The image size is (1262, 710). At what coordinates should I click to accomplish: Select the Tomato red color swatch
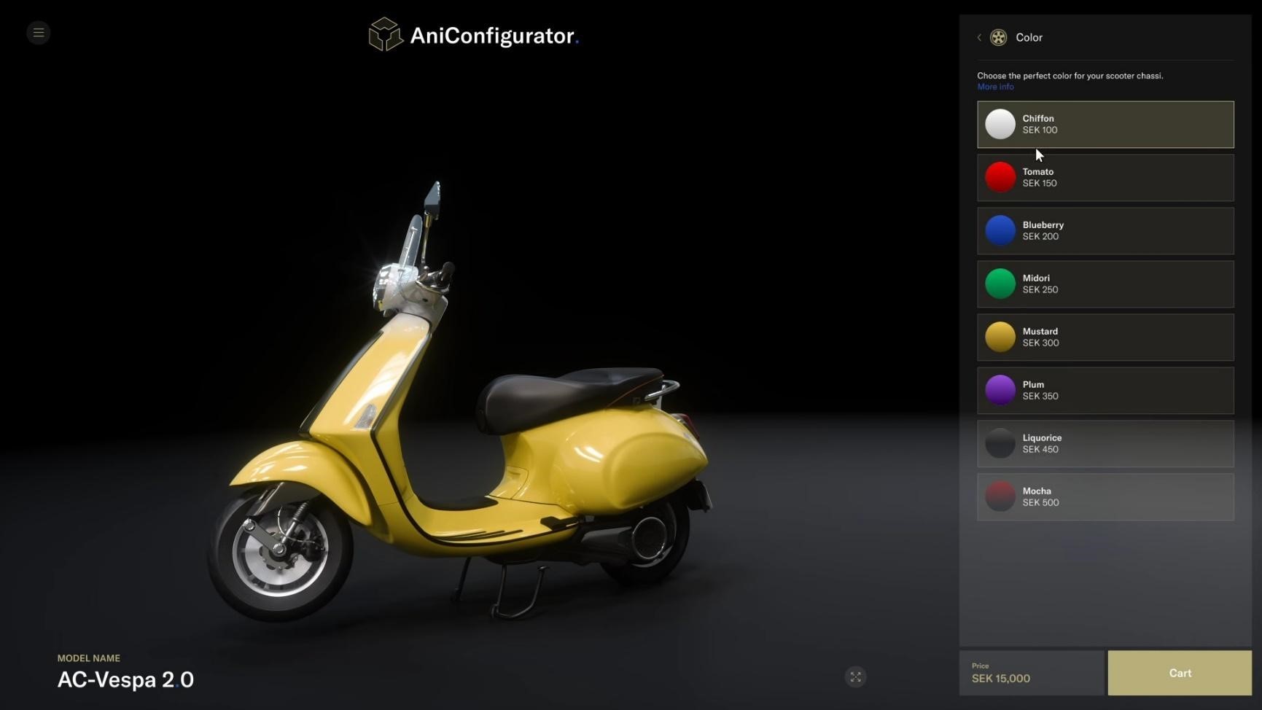pyautogui.click(x=1000, y=177)
